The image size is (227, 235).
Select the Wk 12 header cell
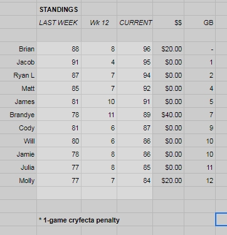[99, 22]
